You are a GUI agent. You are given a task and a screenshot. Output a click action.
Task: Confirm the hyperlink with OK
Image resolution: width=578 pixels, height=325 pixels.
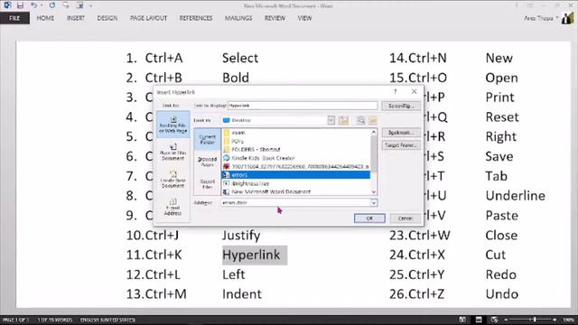coord(369,218)
